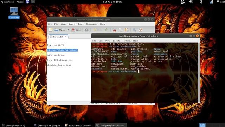Expand the Open recent files dropdown arrow
This screenshot has width=225, height=127.
[x=68, y=30]
